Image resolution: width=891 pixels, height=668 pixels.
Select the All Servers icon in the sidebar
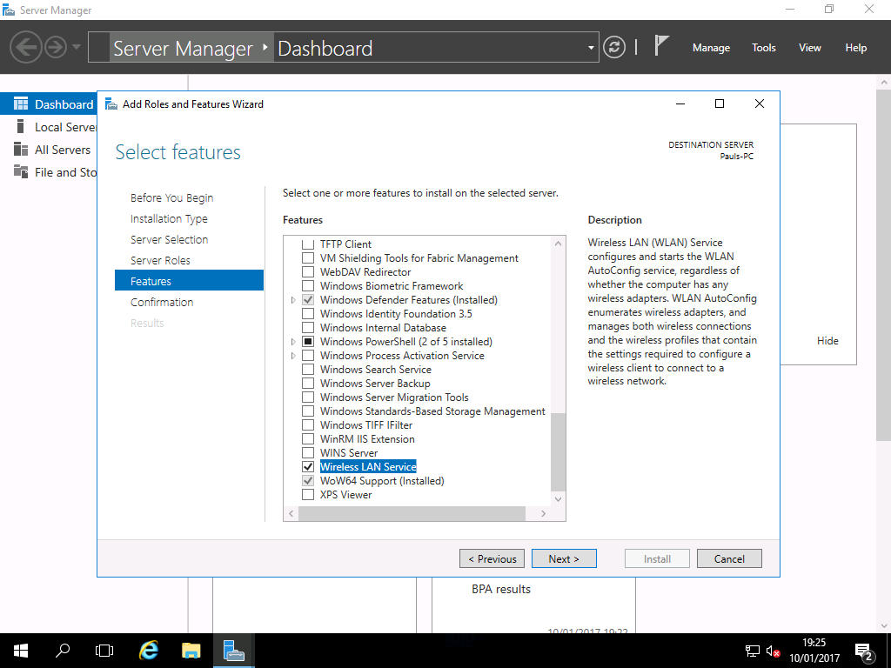(21, 150)
